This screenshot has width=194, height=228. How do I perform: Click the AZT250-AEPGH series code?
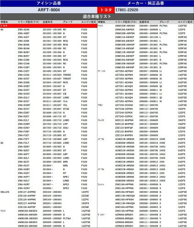pyautogui.click(x=124, y=71)
